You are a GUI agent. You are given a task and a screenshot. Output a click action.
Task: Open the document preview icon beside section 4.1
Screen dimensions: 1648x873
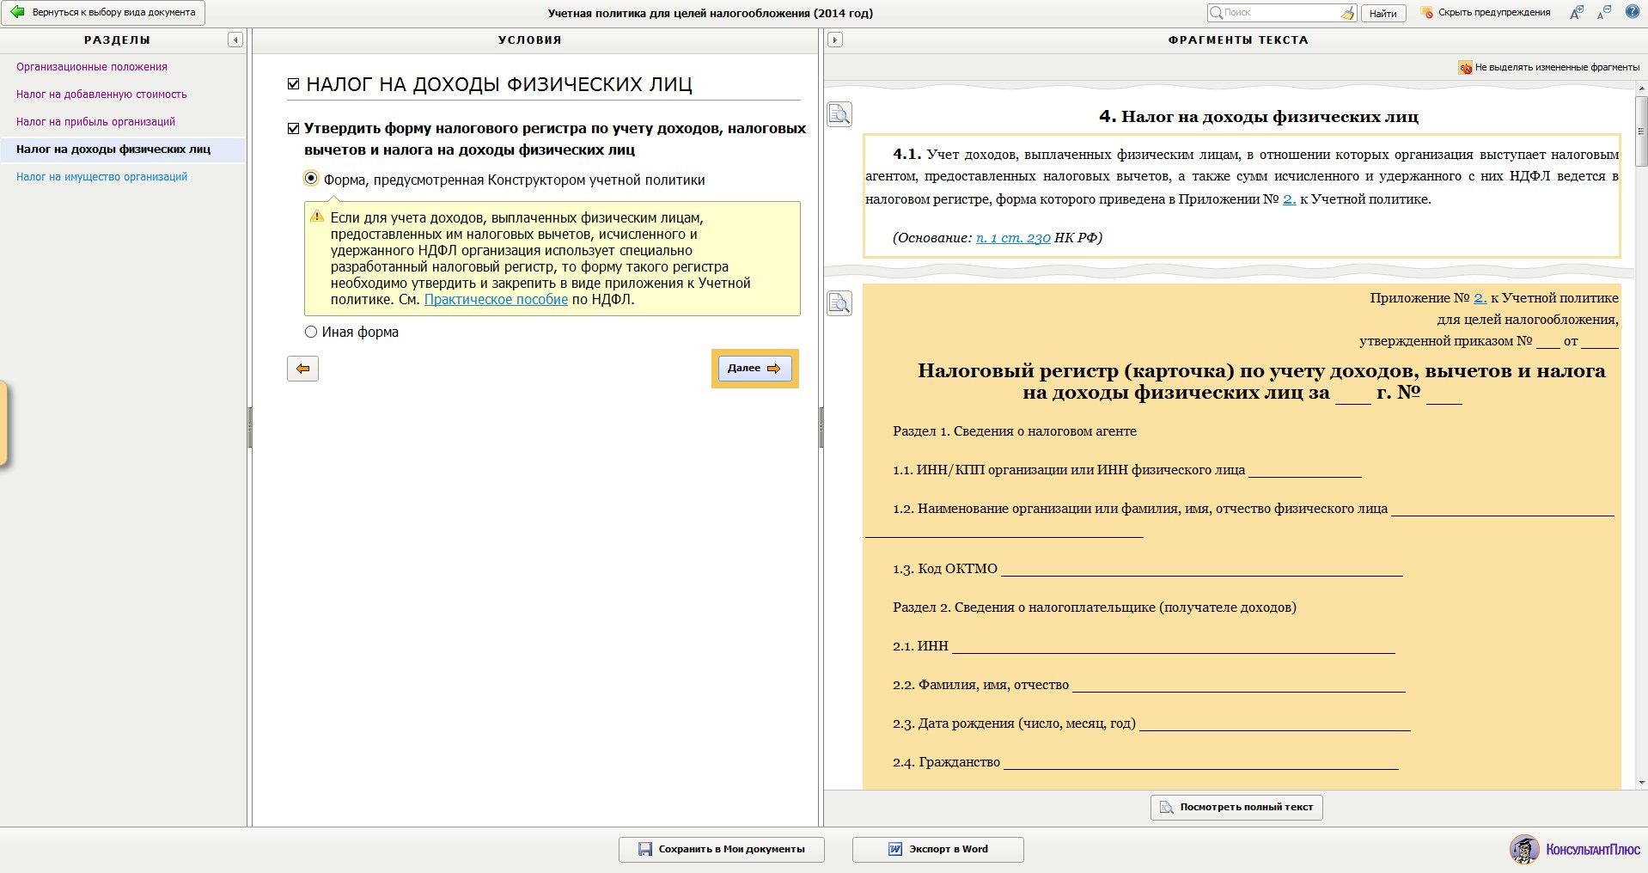[839, 114]
